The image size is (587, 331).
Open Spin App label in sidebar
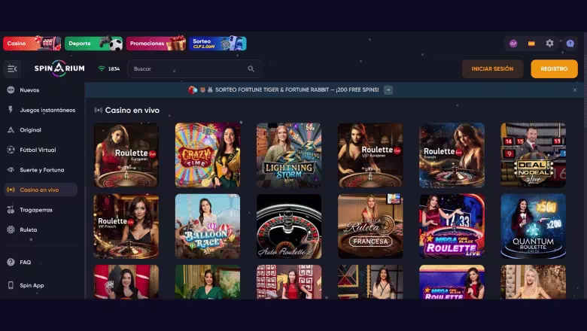tap(32, 285)
